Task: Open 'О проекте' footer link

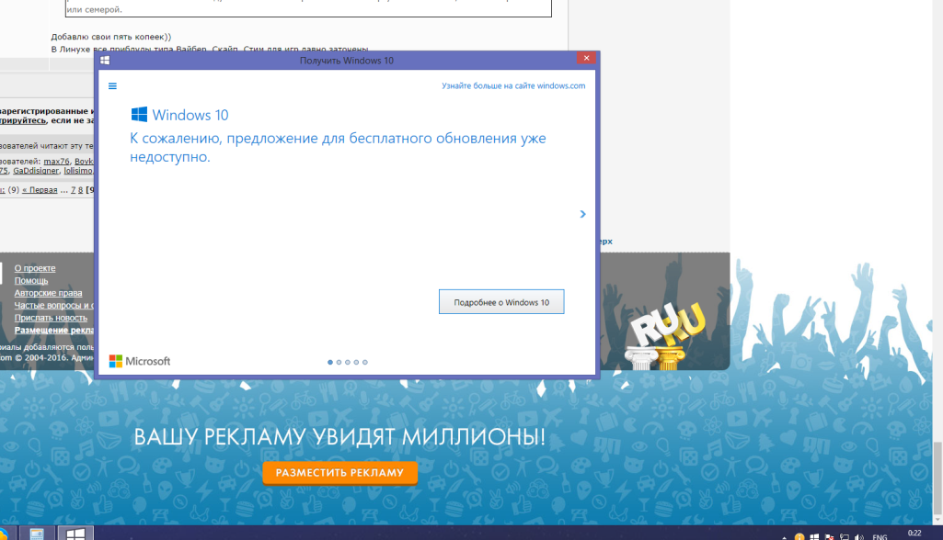Action: (35, 268)
